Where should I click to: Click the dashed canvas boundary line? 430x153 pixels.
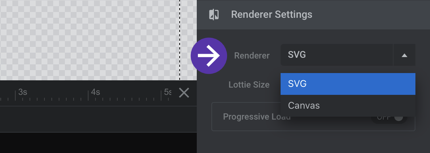[x=180, y=40]
